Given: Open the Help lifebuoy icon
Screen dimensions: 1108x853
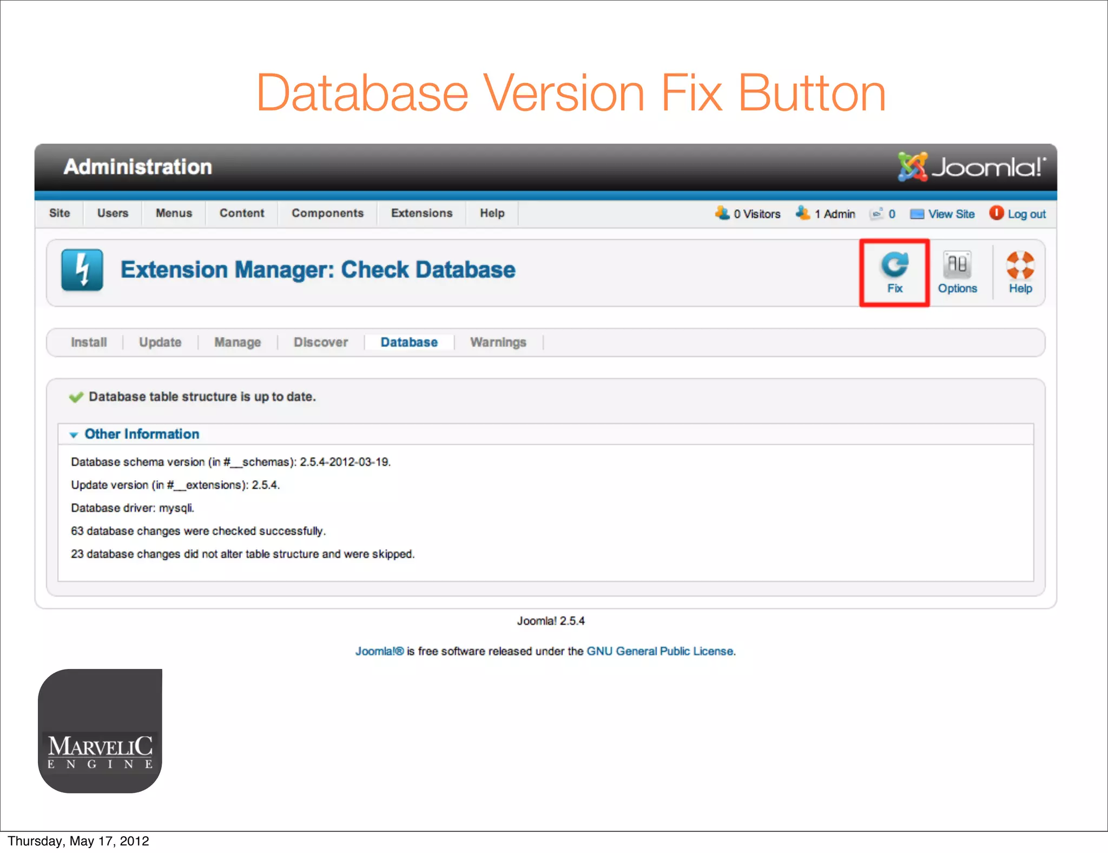Looking at the screenshot, I should [1020, 265].
